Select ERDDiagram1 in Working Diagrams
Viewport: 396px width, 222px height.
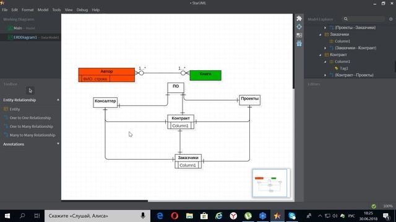[30, 37]
